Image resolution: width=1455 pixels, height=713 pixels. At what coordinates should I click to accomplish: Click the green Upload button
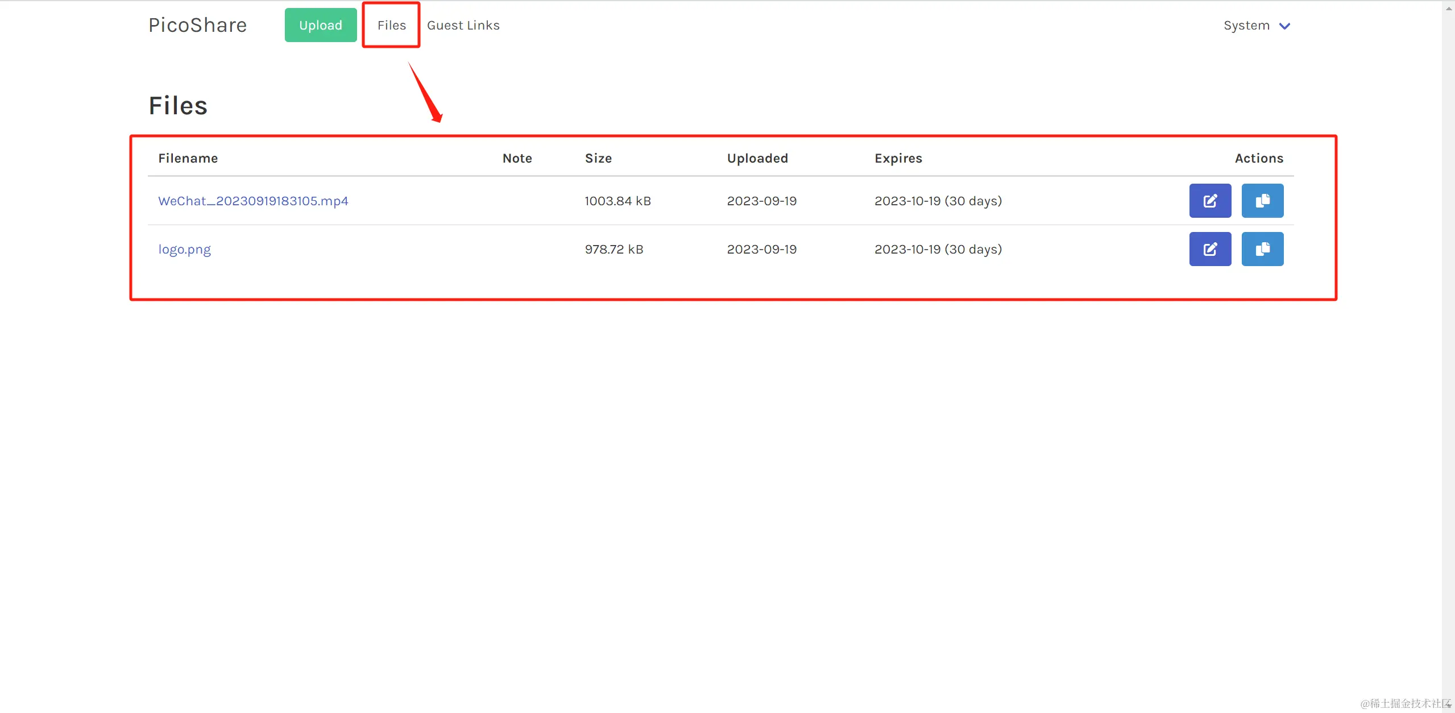pos(320,25)
